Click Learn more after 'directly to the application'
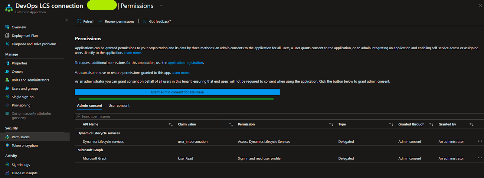The width and height of the screenshot is (484, 178). (x=132, y=53)
